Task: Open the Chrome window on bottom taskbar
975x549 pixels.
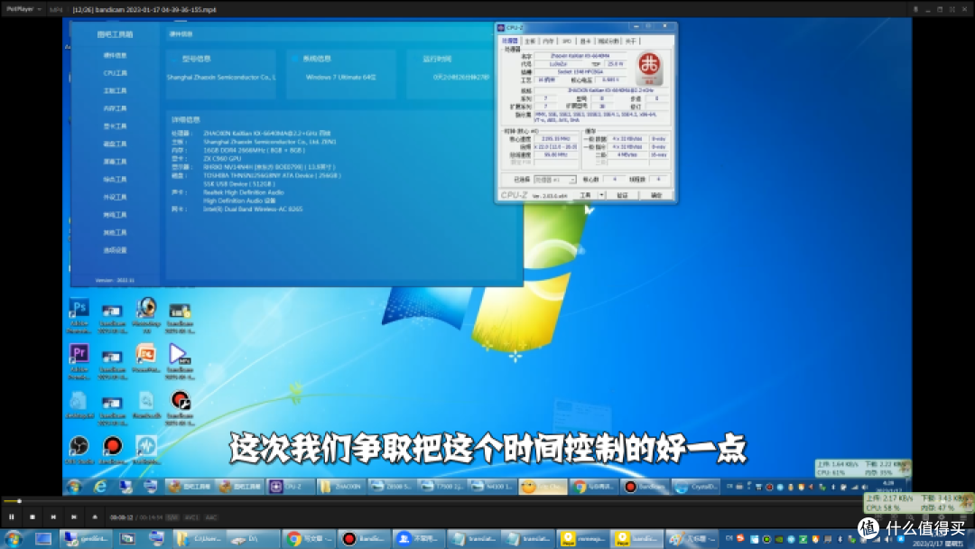Action: pos(309,539)
